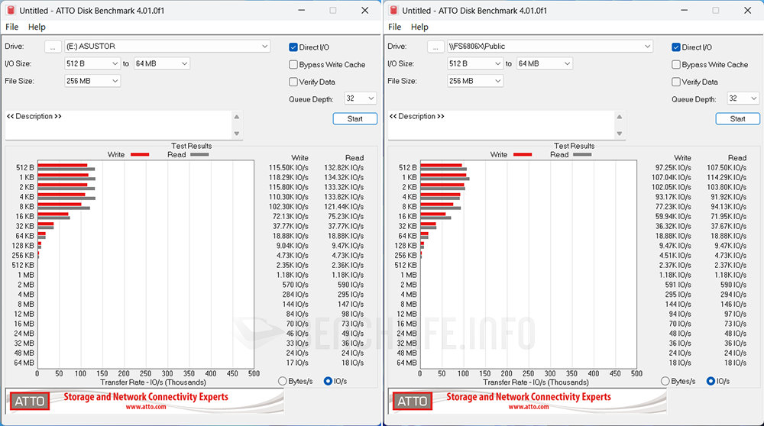Click the ATTO app icon in left window title bar
This screenshot has width=764, height=426.
click(10, 10)
